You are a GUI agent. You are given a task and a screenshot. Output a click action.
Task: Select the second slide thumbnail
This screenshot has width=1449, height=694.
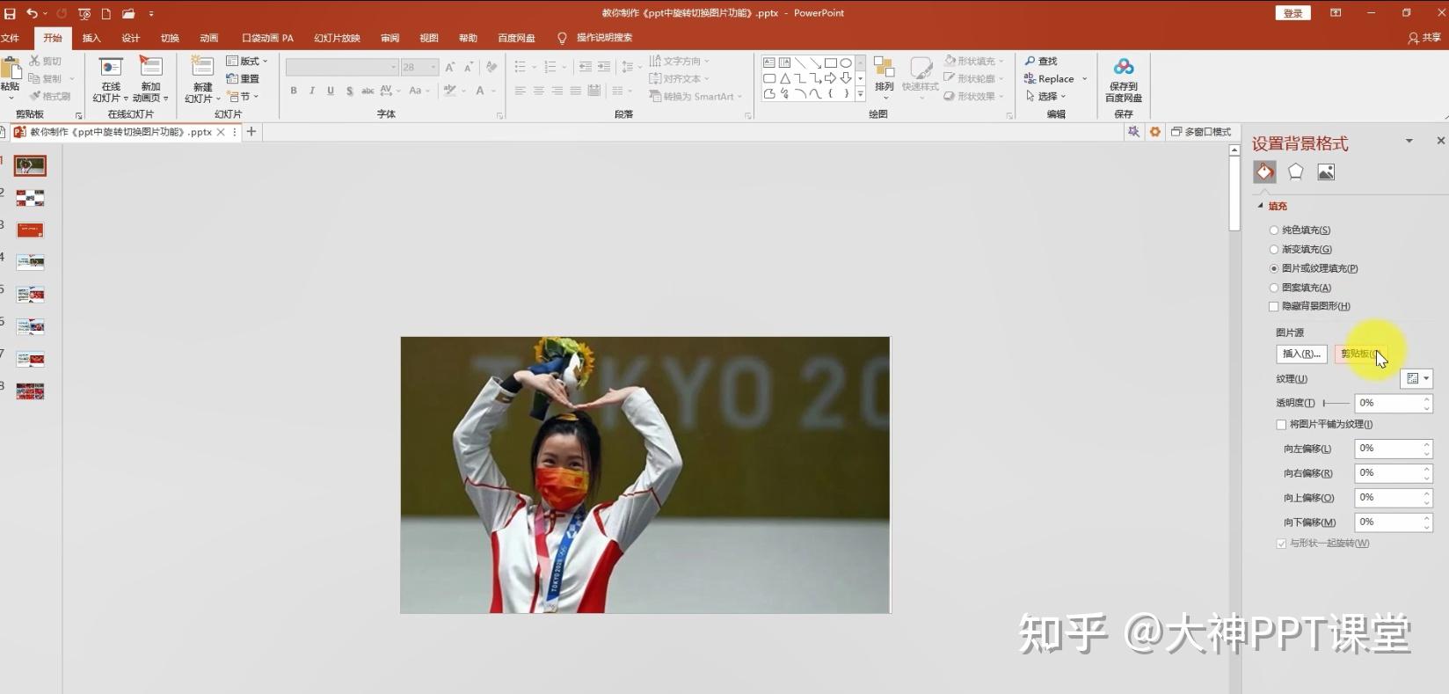pos(30,198)
